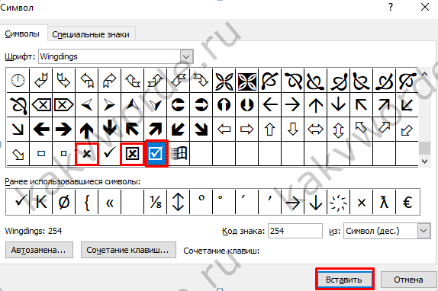Select the outlined left arrow symbol
Viewport: 438px width, 291px height.
224,130
